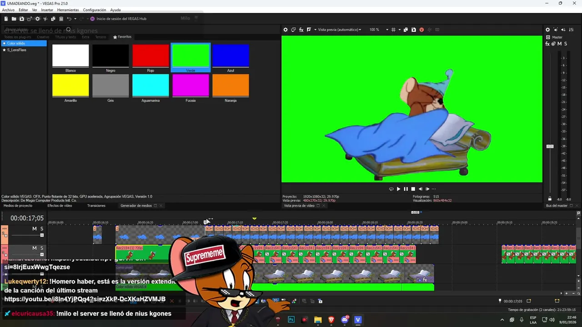Select Color sólido generator in list
The width and height of the screenshot is (582, 327).
pyautogui.click(x=24, y=43)
